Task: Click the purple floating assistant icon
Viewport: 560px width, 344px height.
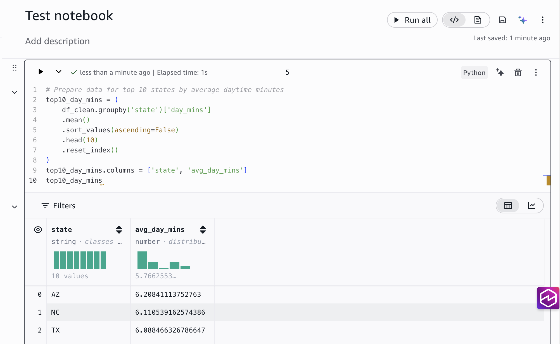Action: pyautogui.click(x=548, y=298)
